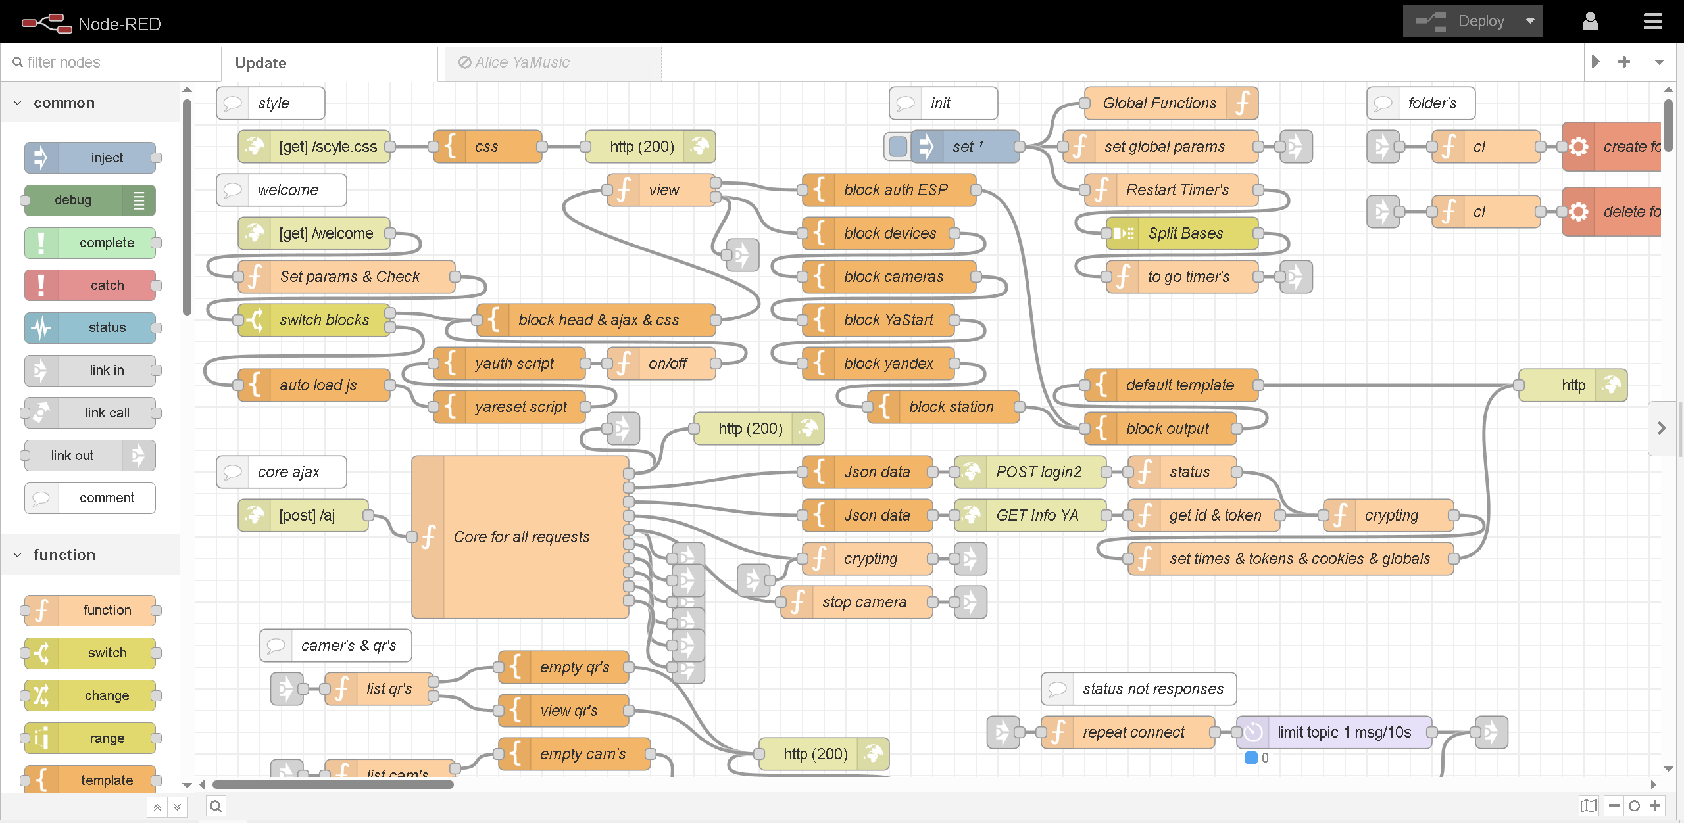Trigger the inject button on the set node

897,147
